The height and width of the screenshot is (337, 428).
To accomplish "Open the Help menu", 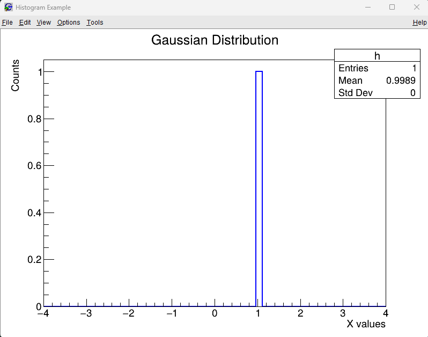I will click(419, 23).
